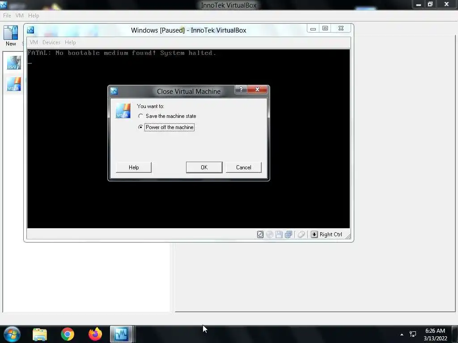The image size is (458, 343).
Task: Click the network adapters status icon
Action: (x=288, y=234)
